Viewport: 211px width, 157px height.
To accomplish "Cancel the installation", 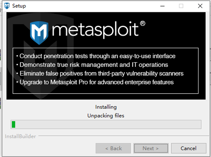I will point(189,148).
